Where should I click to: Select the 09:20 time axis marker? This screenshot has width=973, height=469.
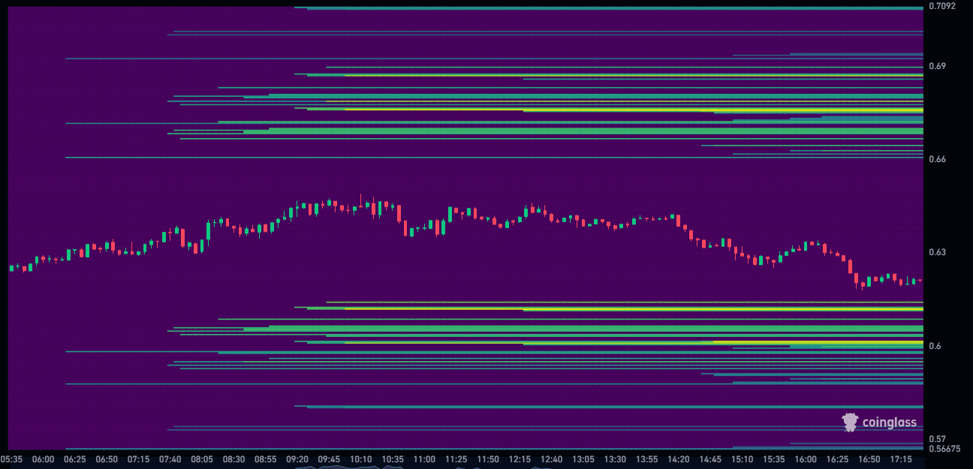[297, 459]
